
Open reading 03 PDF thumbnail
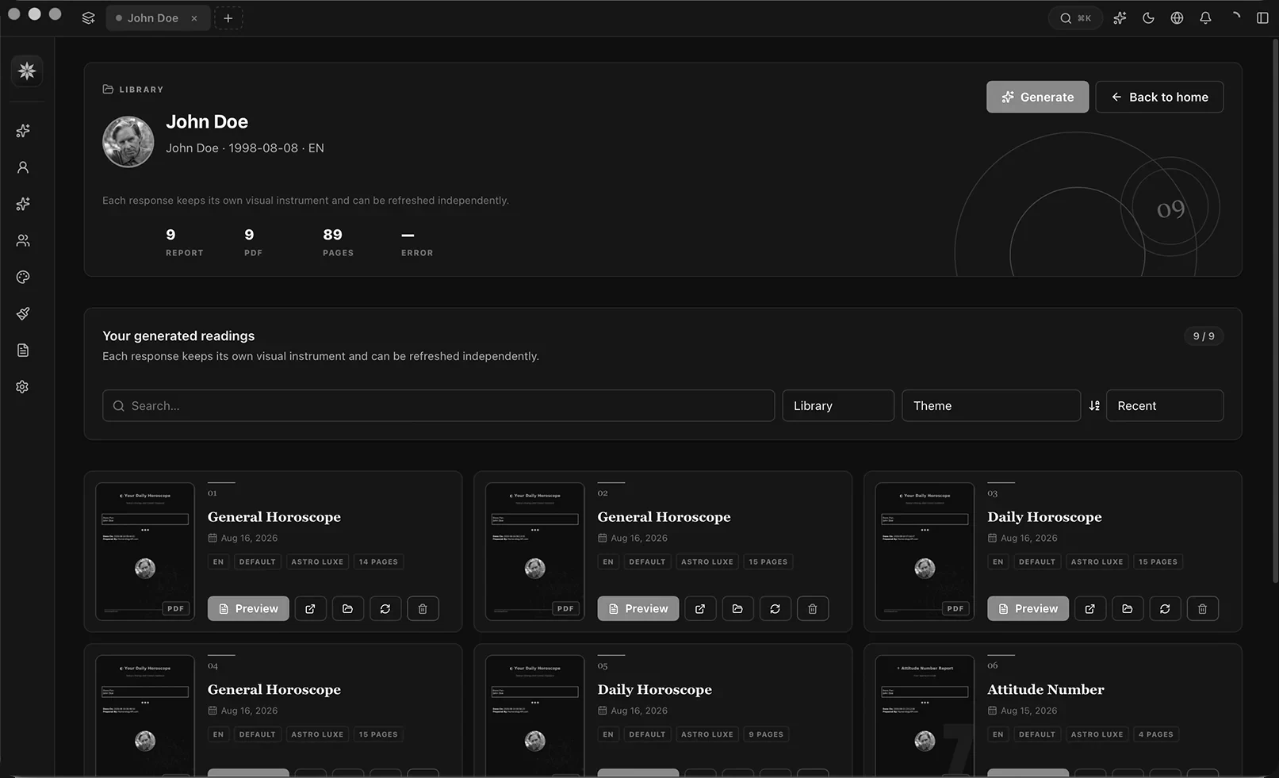point(925,551)
